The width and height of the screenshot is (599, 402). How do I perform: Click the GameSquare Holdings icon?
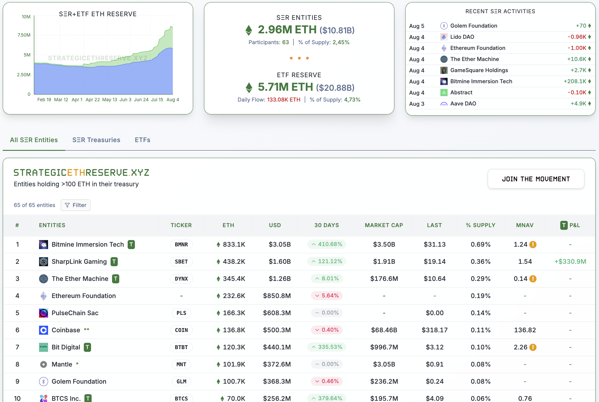coord(444,70)
